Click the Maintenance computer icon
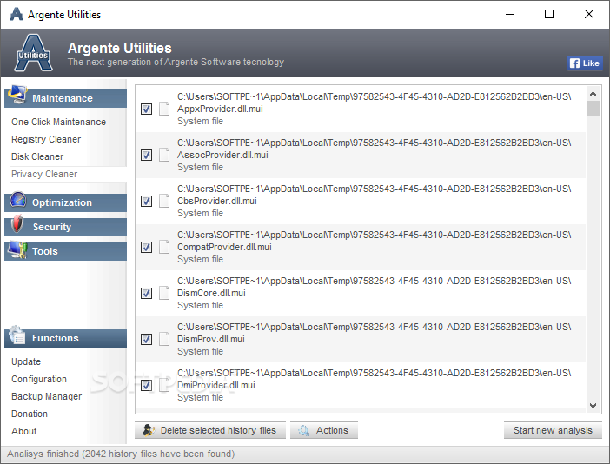Image resolution: width=610 pixels, height=464 pixels. click(x=17, y=95)
